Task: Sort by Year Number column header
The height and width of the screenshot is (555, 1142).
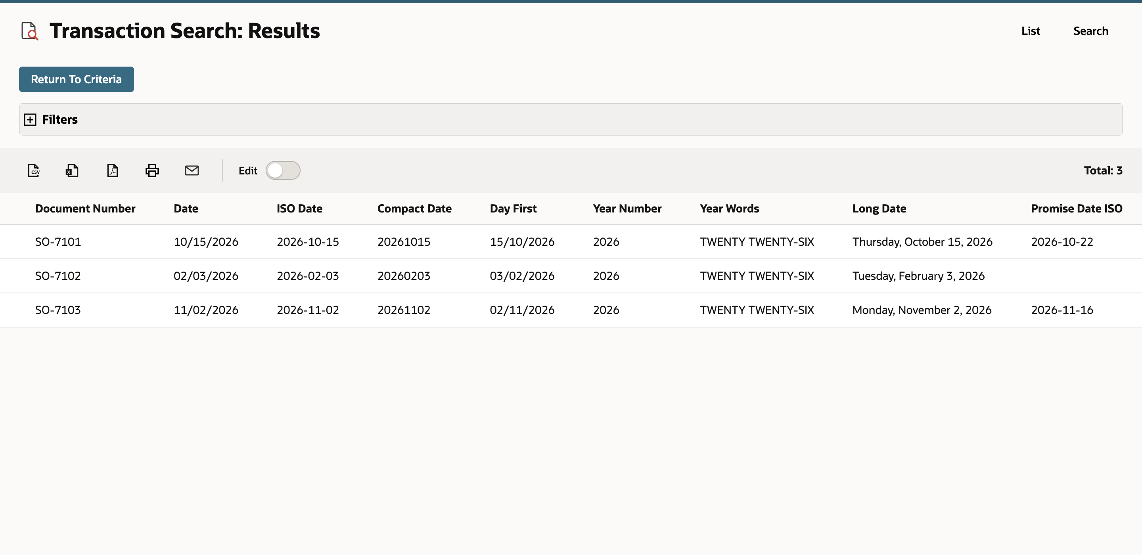Action: [627, 209]
